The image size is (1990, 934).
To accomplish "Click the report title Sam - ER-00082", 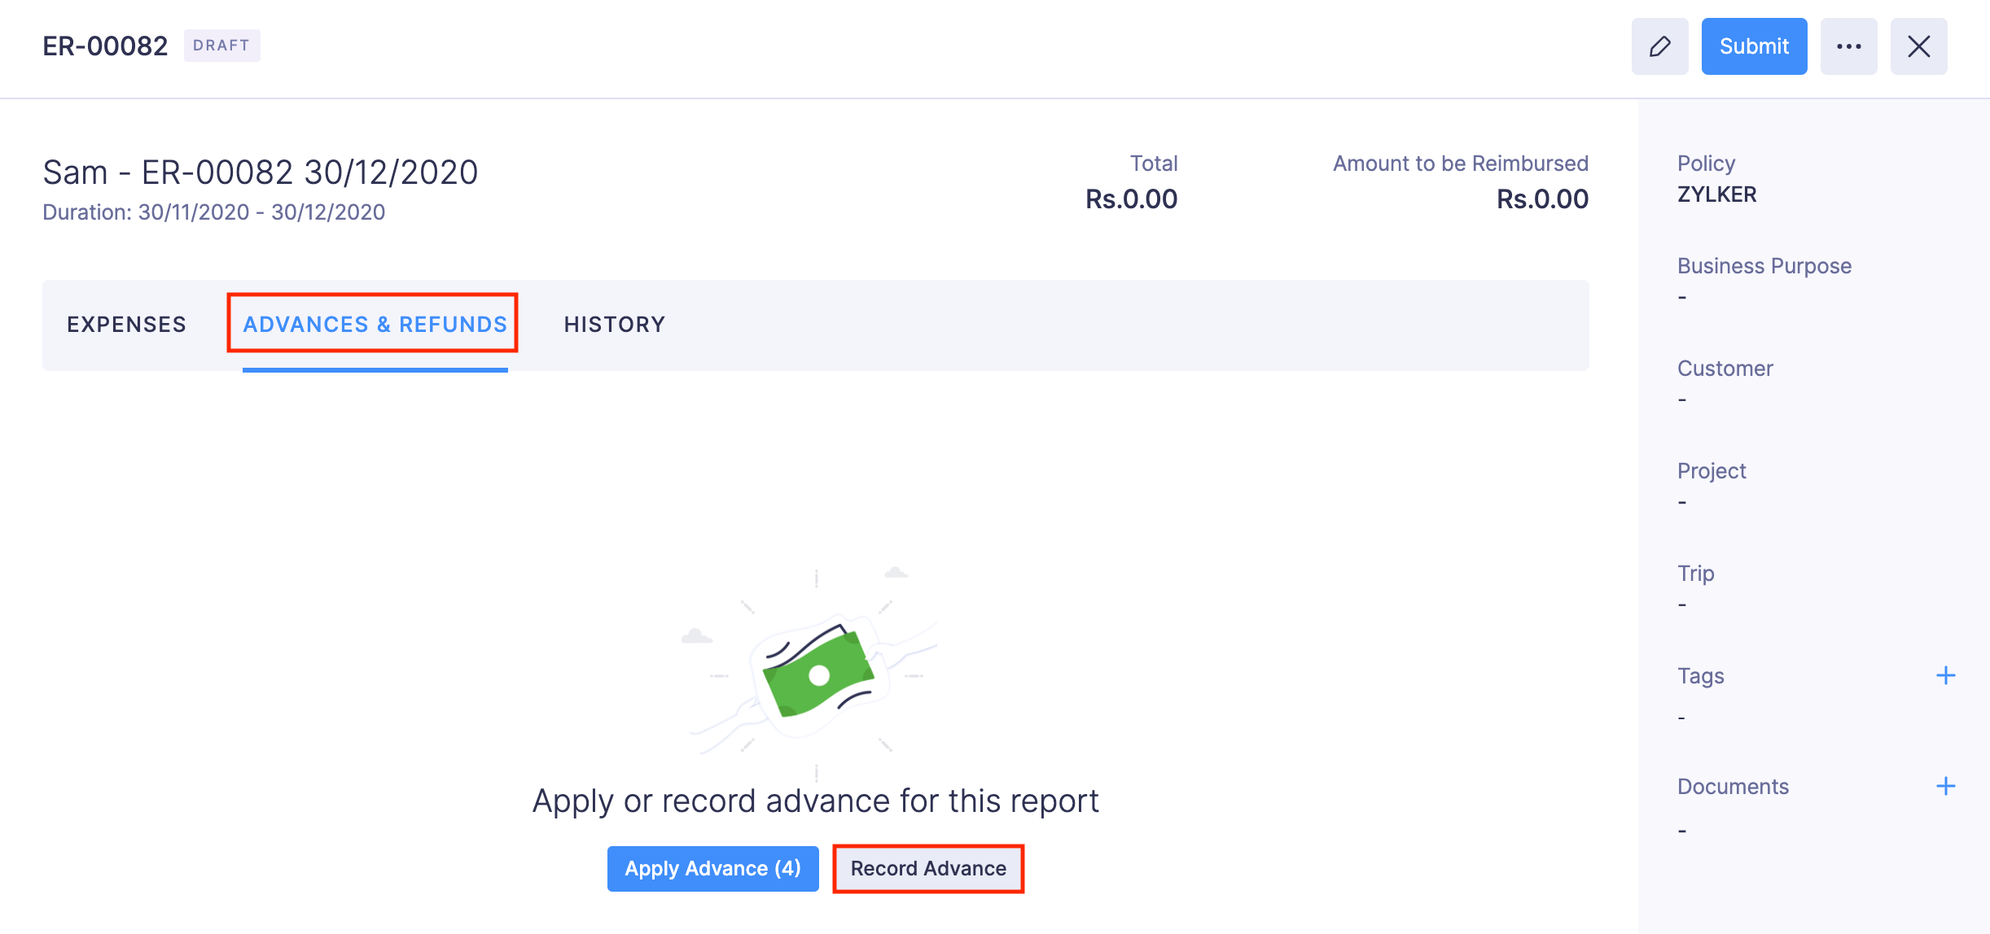I will (x=260, y=172).
